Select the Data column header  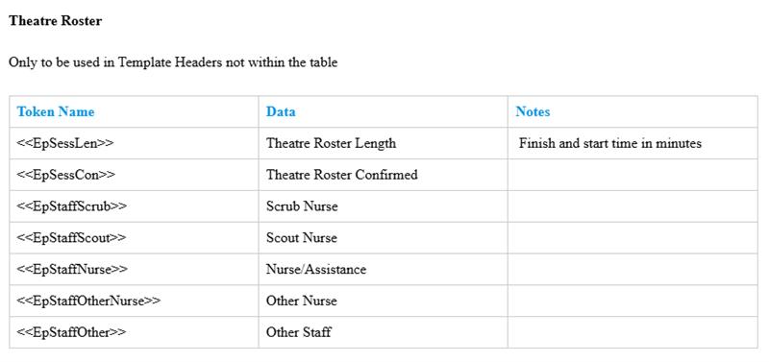tap(281, 111)
